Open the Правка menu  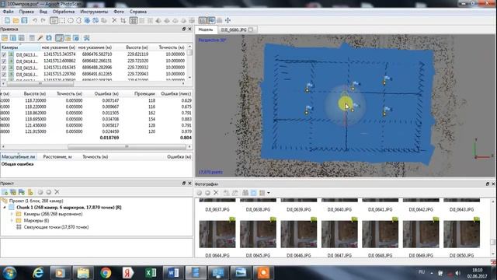point(26,12)
